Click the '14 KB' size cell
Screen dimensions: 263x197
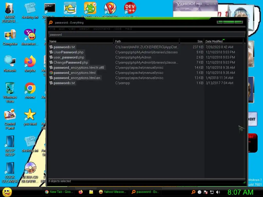click(199, 68)
